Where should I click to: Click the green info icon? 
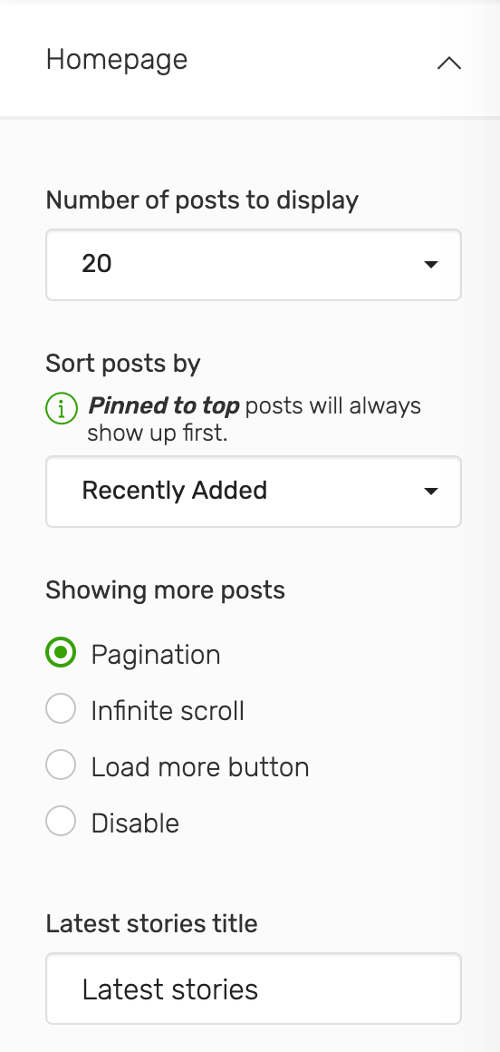tap(62, 408)
